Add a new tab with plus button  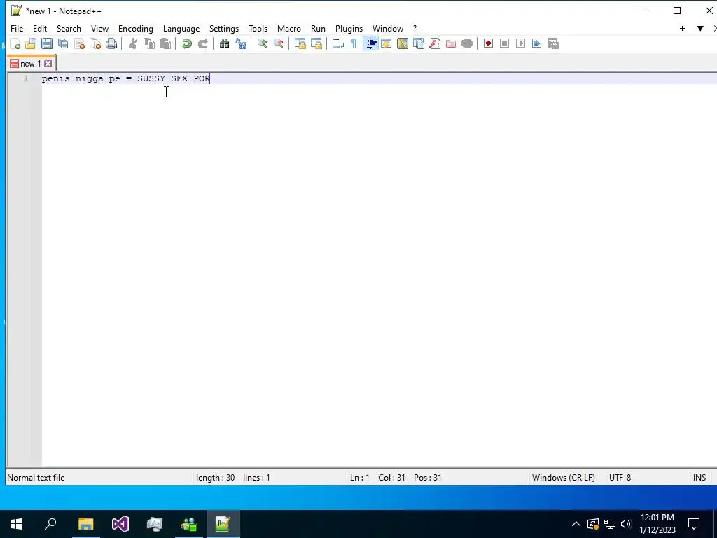coord(682,28)
